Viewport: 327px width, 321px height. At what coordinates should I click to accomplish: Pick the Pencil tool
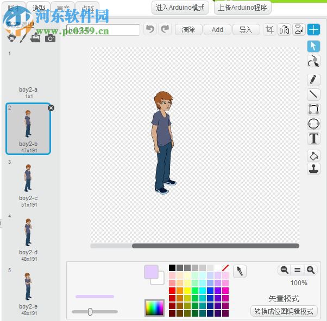pyautogui.click(x=313, y=80)
